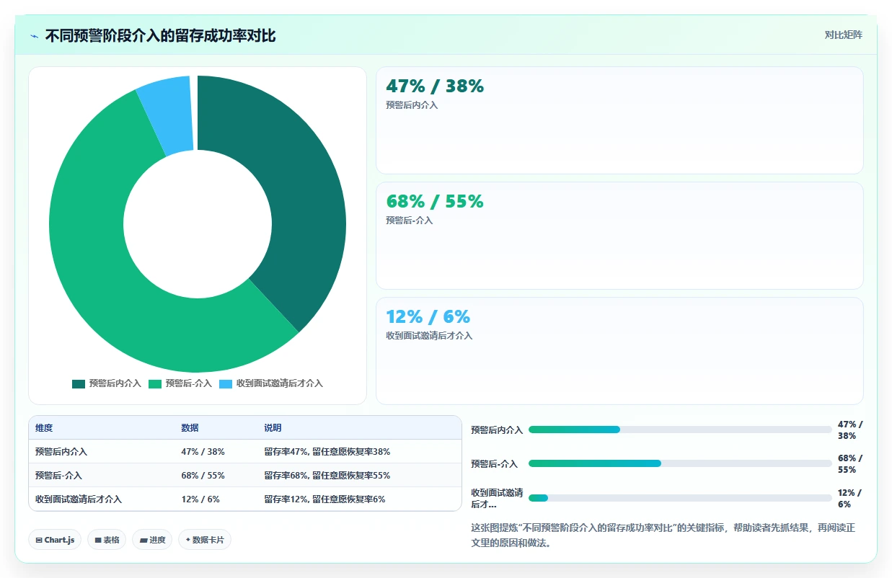
Task: Click the 68% / 55% data card
Action: click(619, 236)
